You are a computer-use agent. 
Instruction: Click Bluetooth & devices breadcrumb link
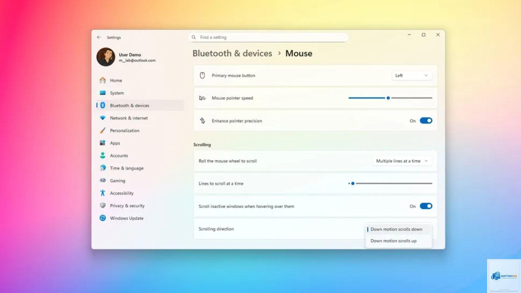232,53
